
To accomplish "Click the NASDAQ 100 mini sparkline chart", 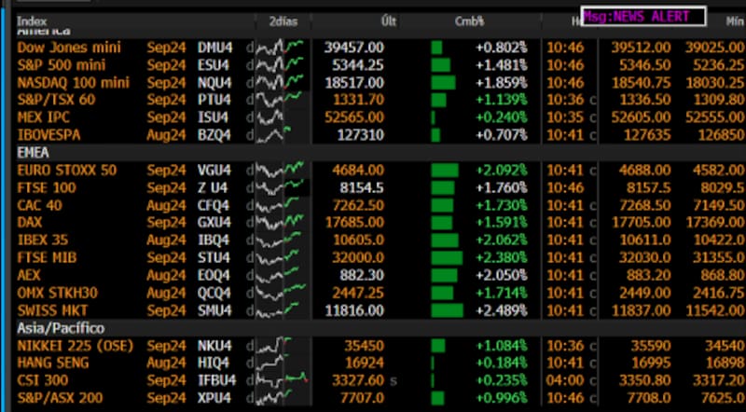I will [x=282, y=82].
